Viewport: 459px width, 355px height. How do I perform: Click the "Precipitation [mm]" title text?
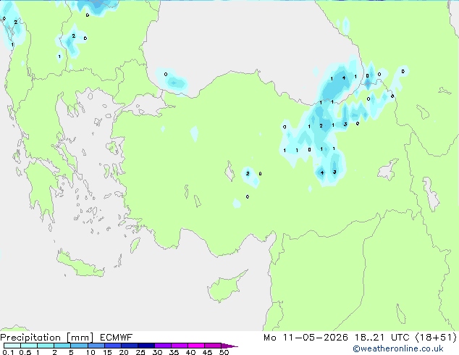(47, 338)
